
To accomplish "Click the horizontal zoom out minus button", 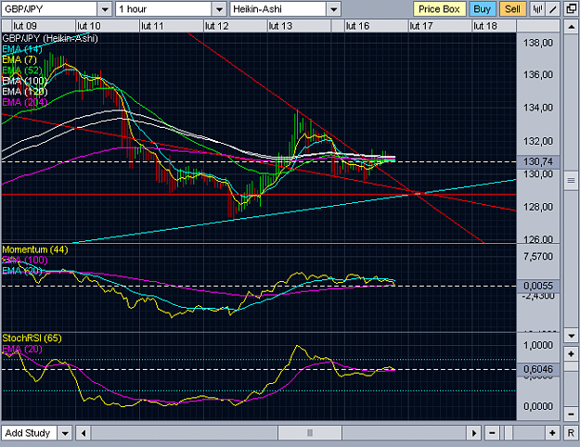I will point(492,432).
